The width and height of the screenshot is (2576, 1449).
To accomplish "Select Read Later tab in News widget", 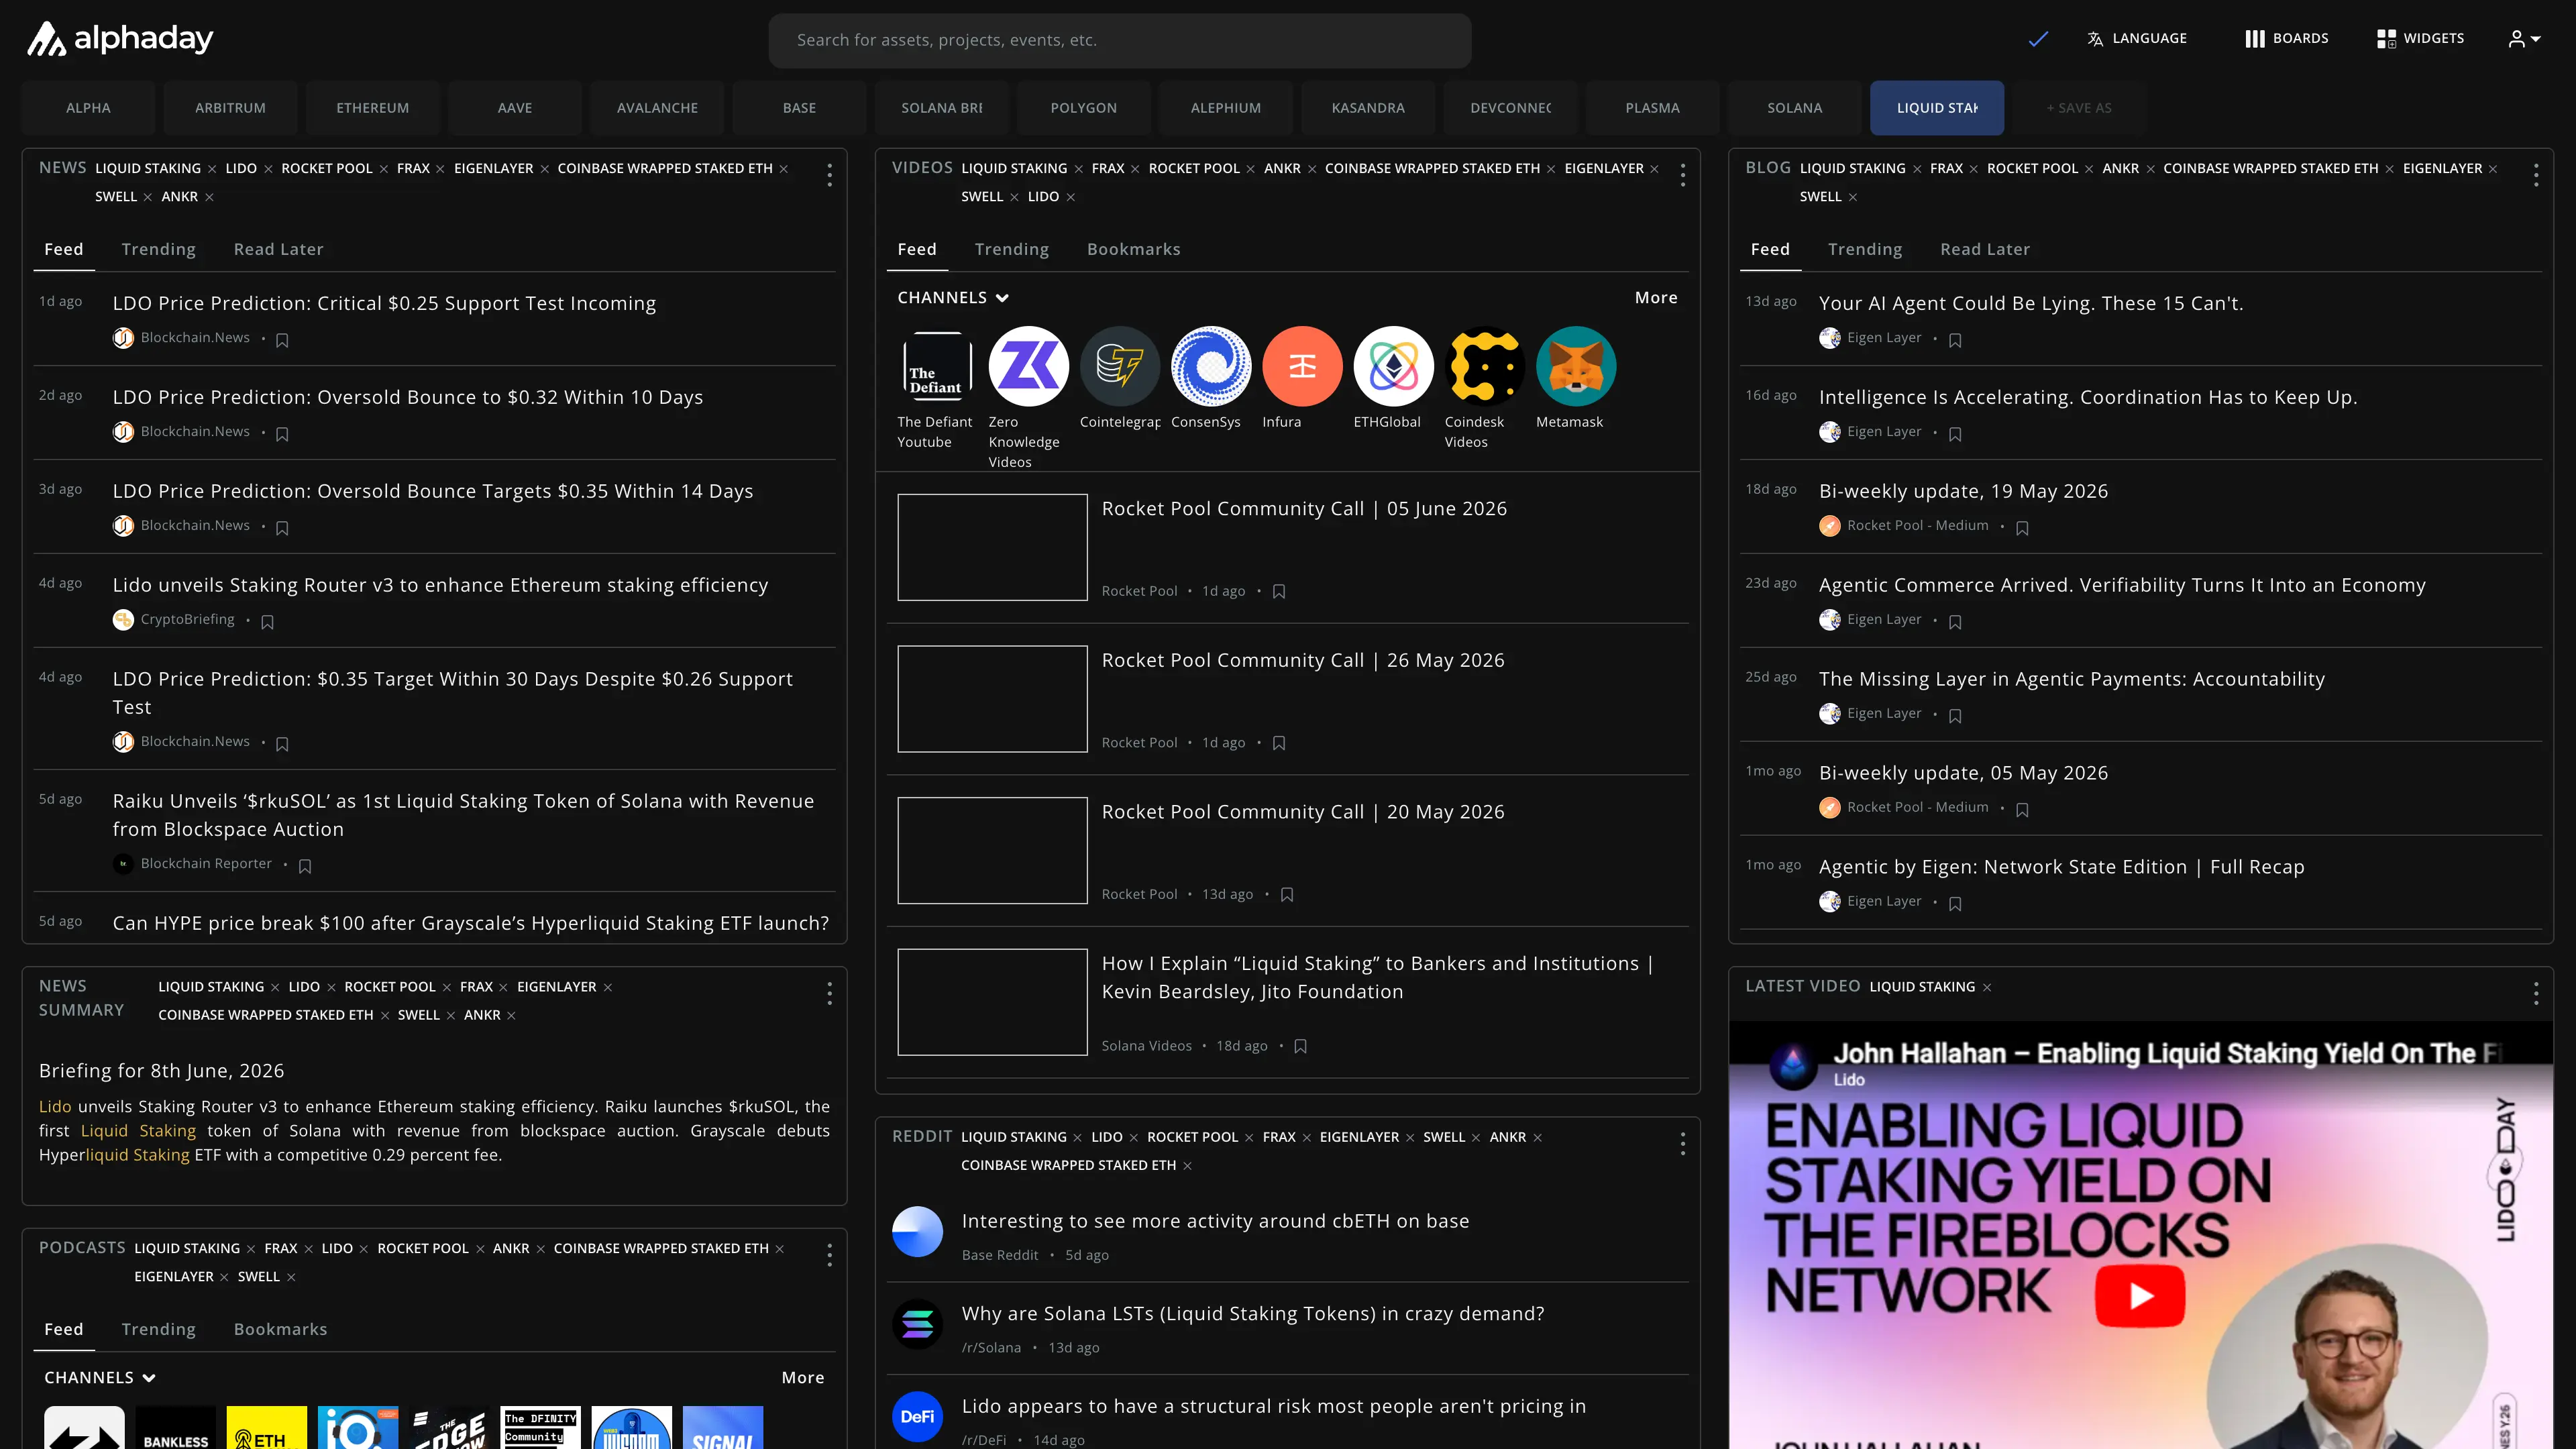I will [x=279, y=250].
